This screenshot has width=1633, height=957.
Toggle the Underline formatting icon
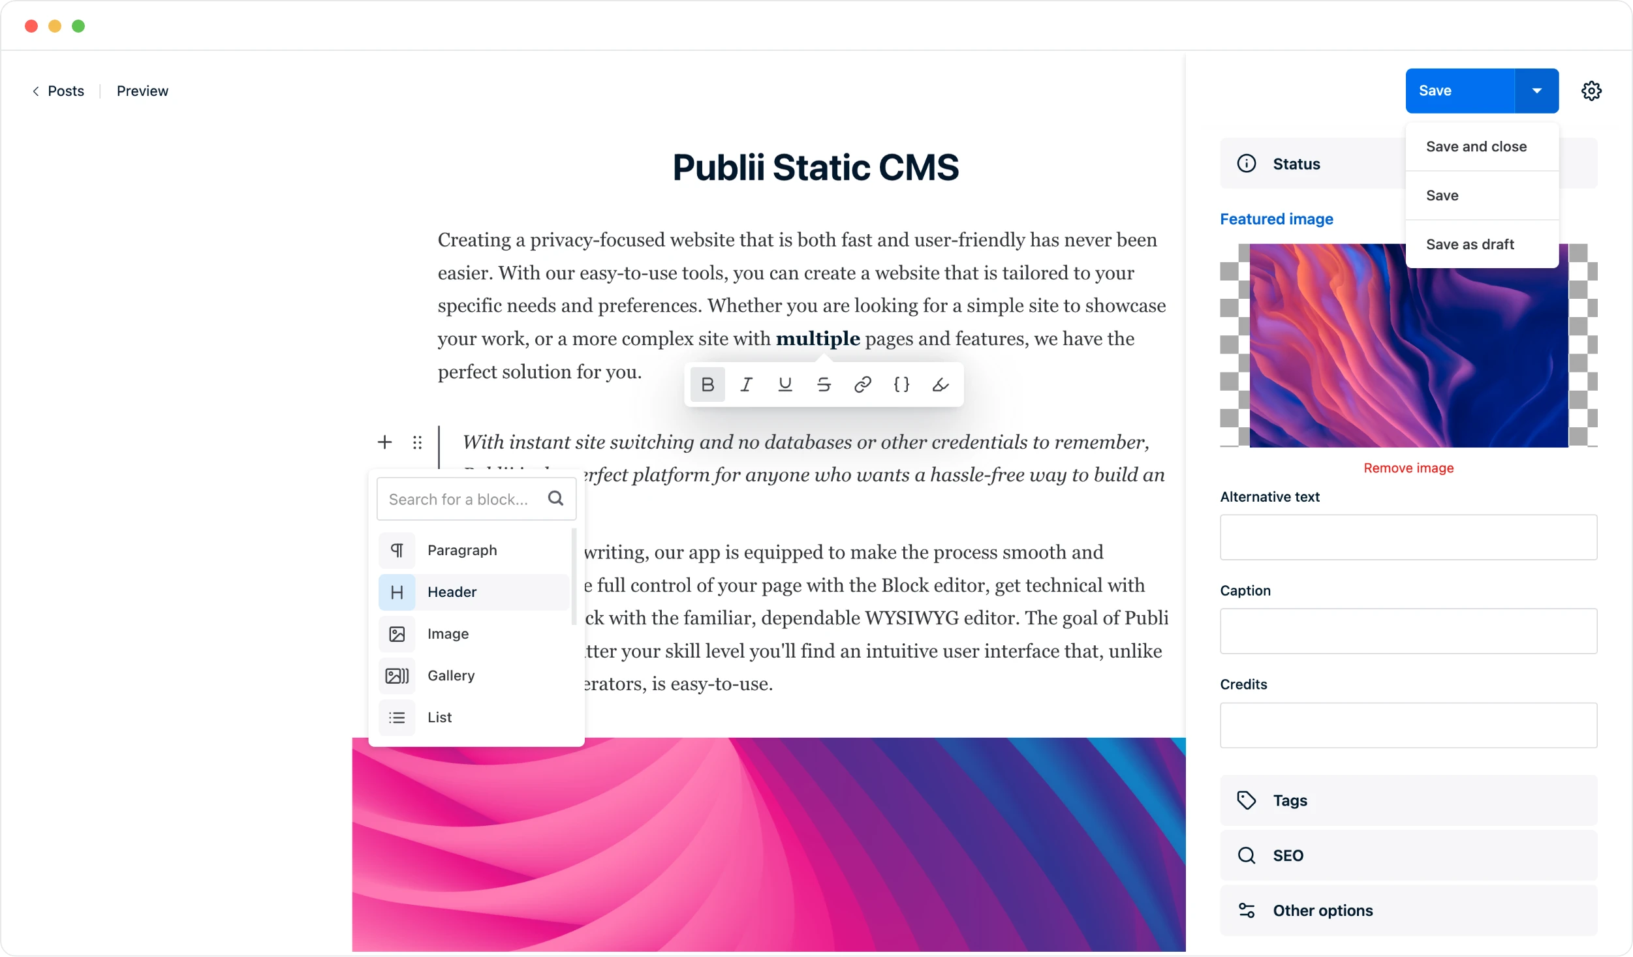tap(785, 384)
